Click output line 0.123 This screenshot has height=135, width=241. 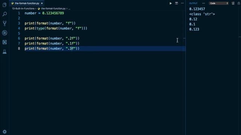(194, 29)
